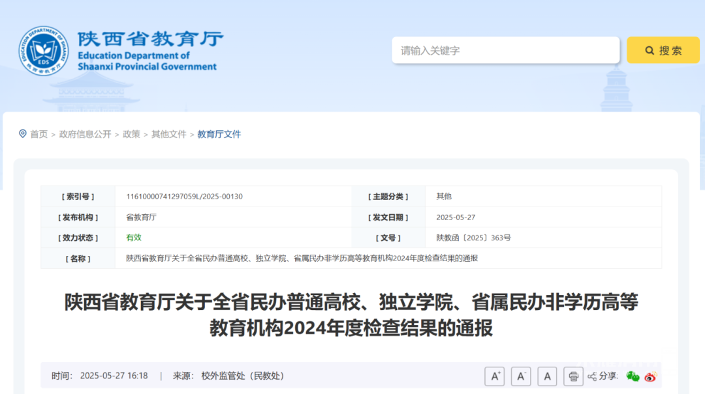This screenshot has height=394, width=705.
Task: Go to 首页 in the breadcrumb
Action: coord(39,134)
